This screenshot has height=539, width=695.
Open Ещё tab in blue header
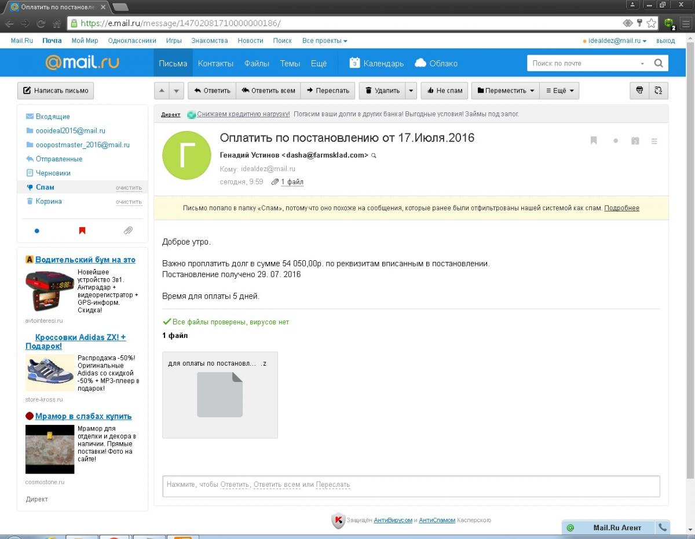319,63
